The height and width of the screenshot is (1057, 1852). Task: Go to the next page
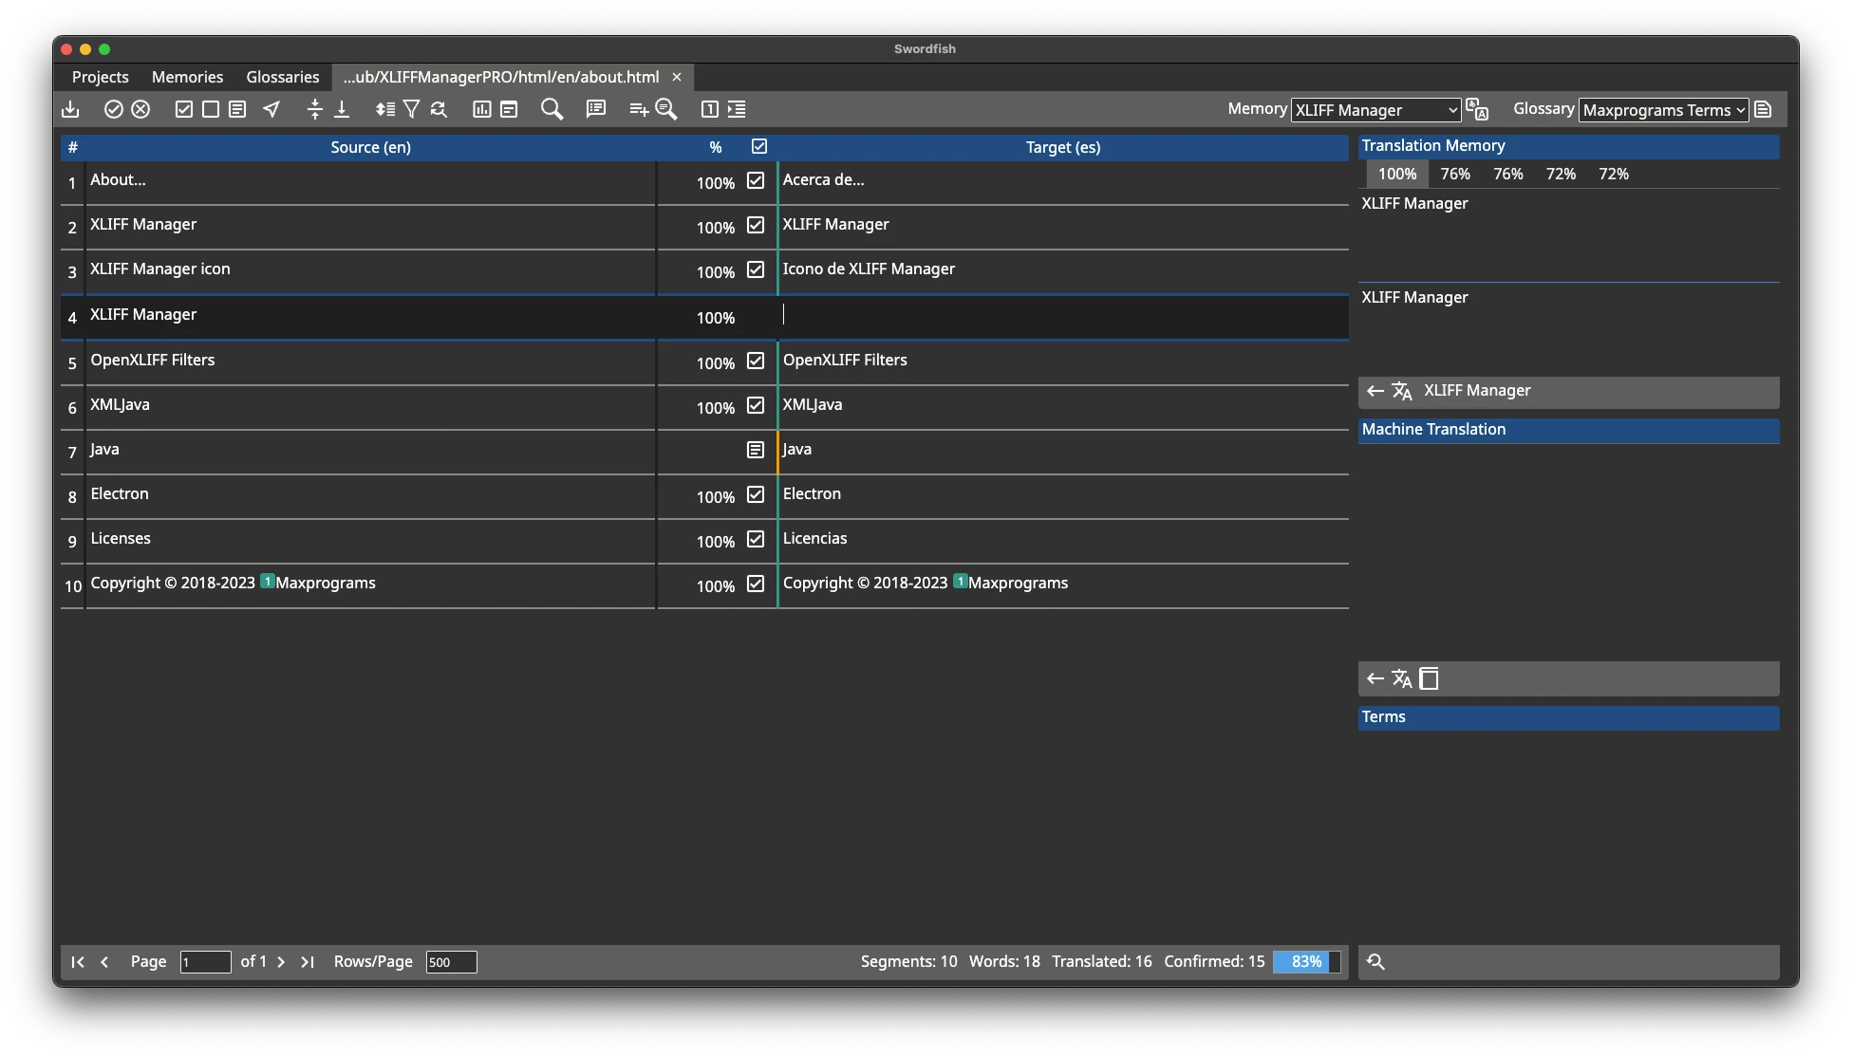[281, 962]
